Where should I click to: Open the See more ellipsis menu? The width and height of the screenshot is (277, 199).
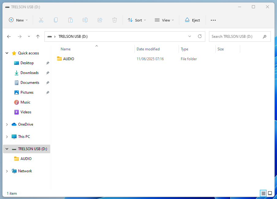coord(213,20)
